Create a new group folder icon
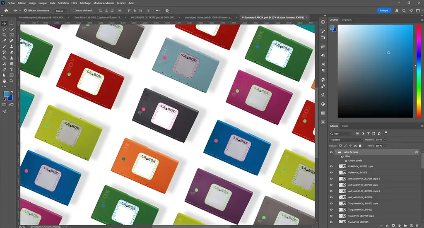Image resolution: width=424 pixels, height=228 pixels. 405,226
